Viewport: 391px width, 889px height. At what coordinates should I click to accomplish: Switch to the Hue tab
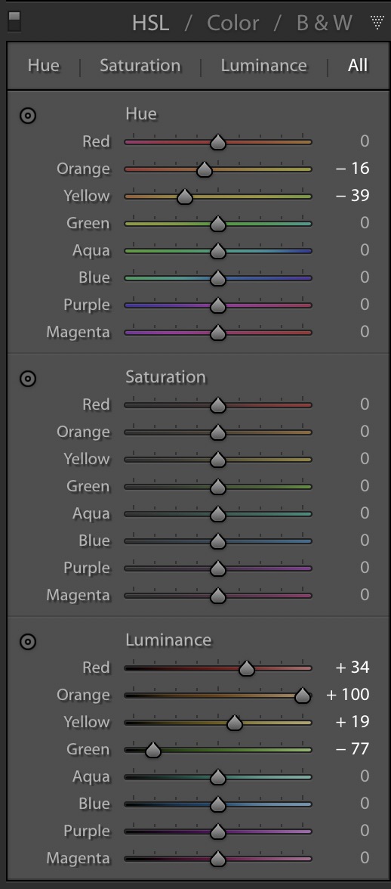pos(44,66)
